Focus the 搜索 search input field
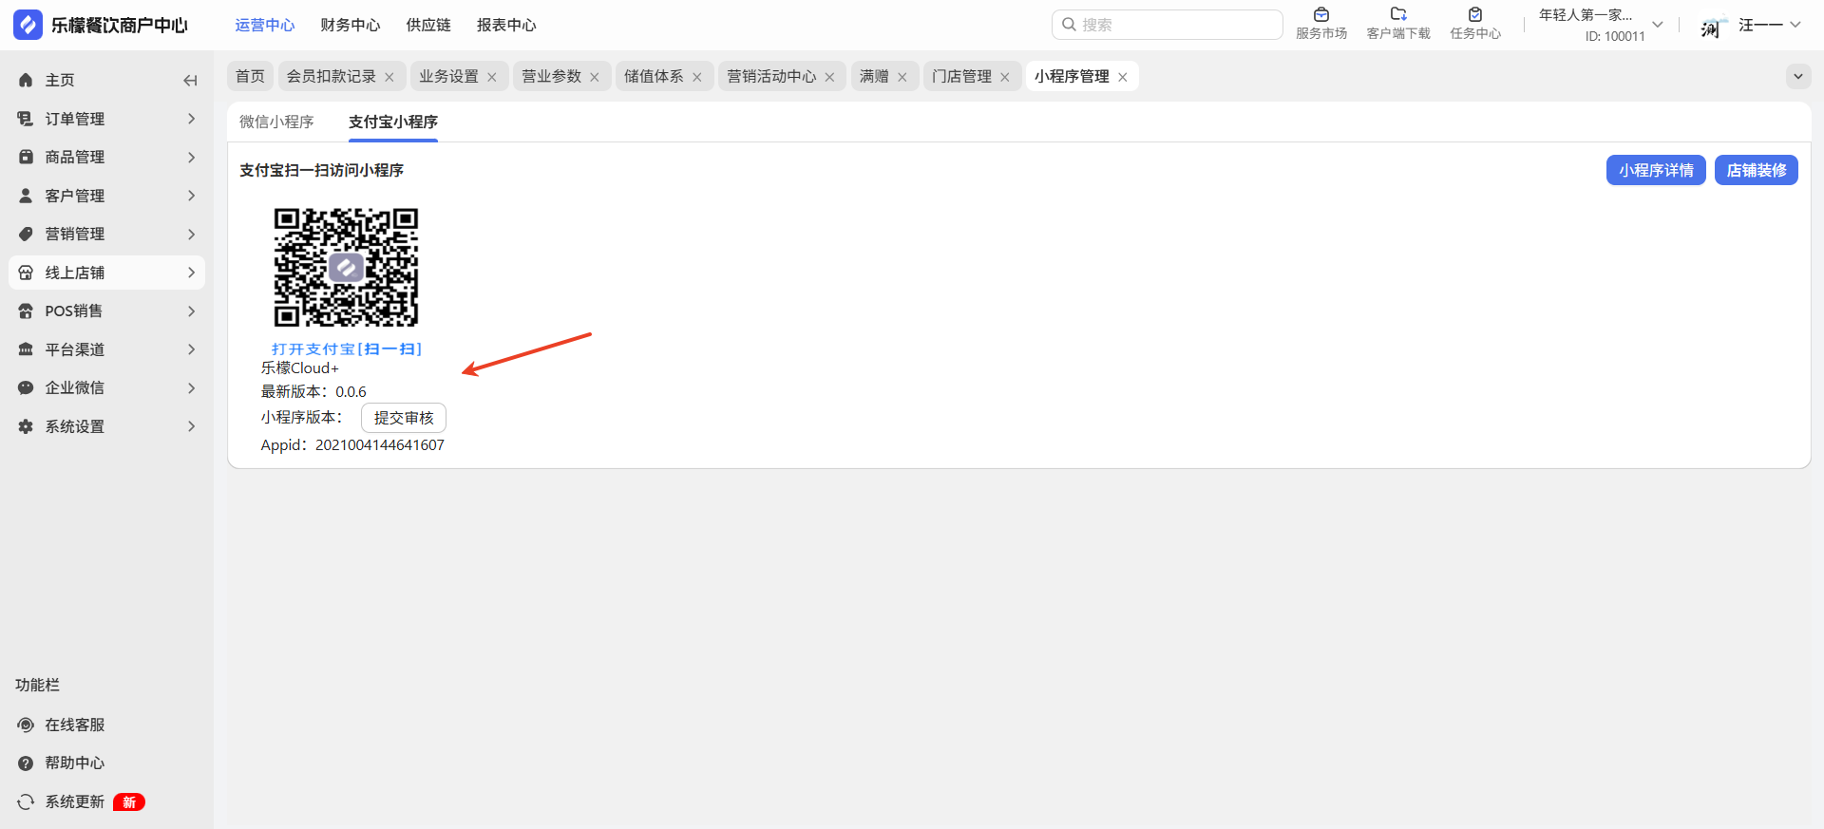1824x829 pixels. tap(1168, 25)
